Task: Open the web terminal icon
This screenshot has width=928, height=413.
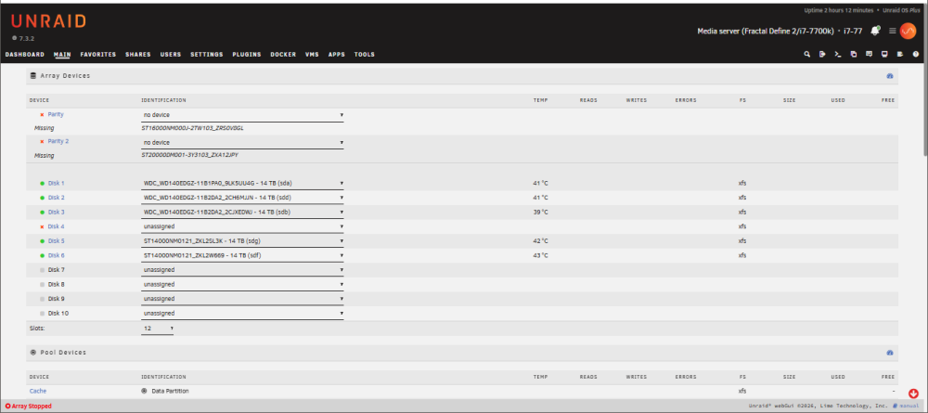Action: click(837, 55)
